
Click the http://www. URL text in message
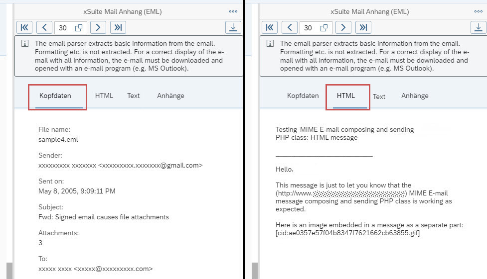(x=341, y=193)
